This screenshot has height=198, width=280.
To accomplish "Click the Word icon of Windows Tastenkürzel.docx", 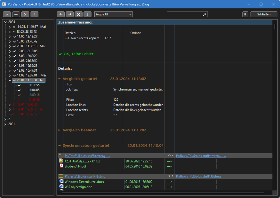I will pyautogui.click(x=61, y=181).
